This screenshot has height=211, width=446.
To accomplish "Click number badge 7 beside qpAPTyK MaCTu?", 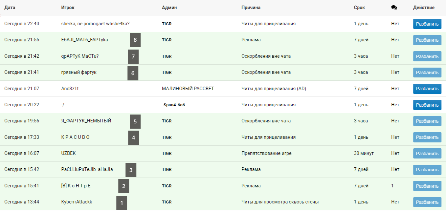I will pyautogui.click(x=133, y=56).
